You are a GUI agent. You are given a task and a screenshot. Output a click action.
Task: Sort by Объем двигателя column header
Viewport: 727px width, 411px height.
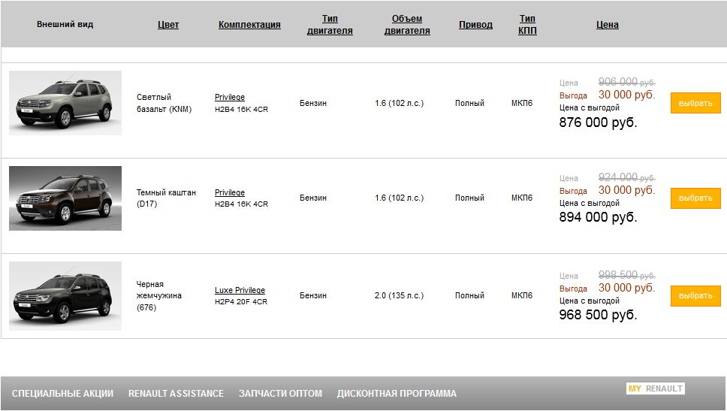pos(407,25)
